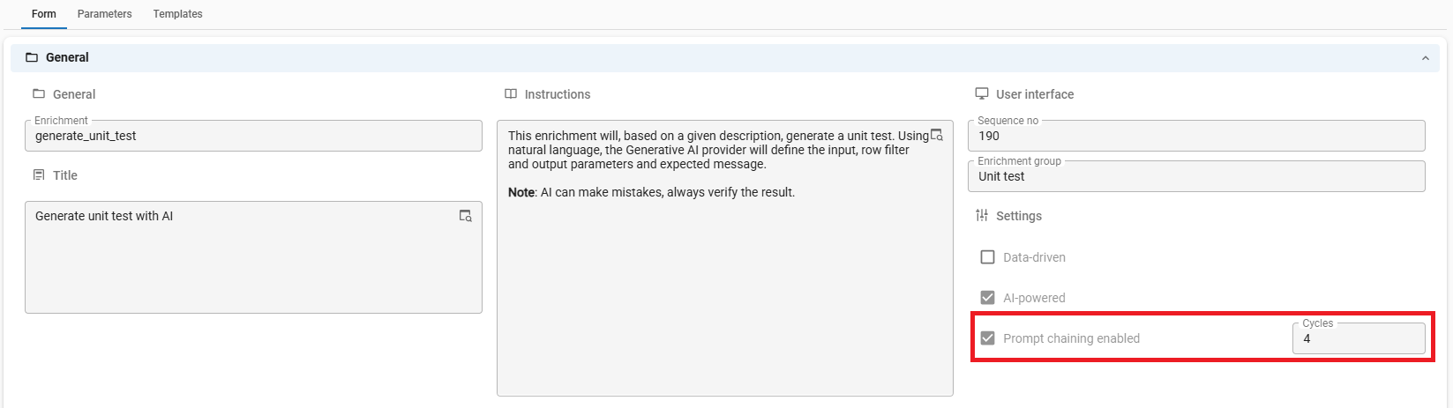Click the User interface monitor icon

point(982,93)
